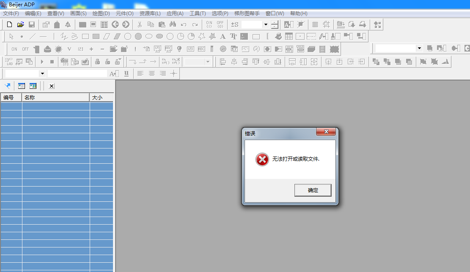Select the Cut scissors icon
The height and width of the screenshot is (272, 470).
coord(140,25)
